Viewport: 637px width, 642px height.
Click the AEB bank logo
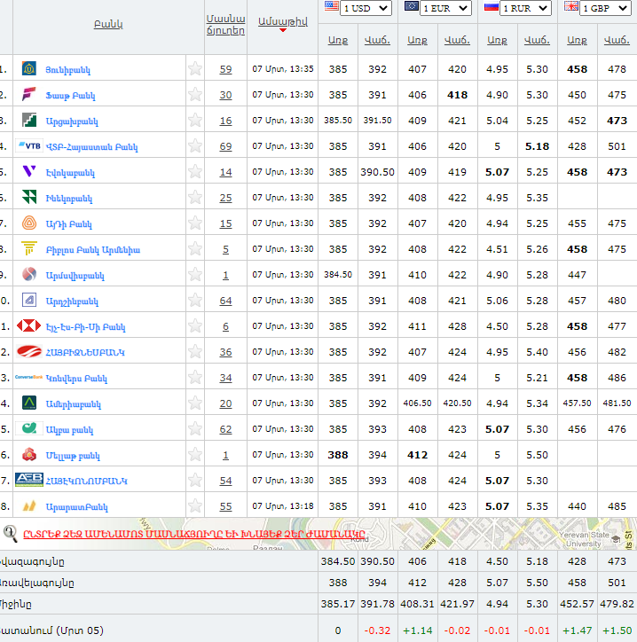pyautogui.click(x=28, y=480)
